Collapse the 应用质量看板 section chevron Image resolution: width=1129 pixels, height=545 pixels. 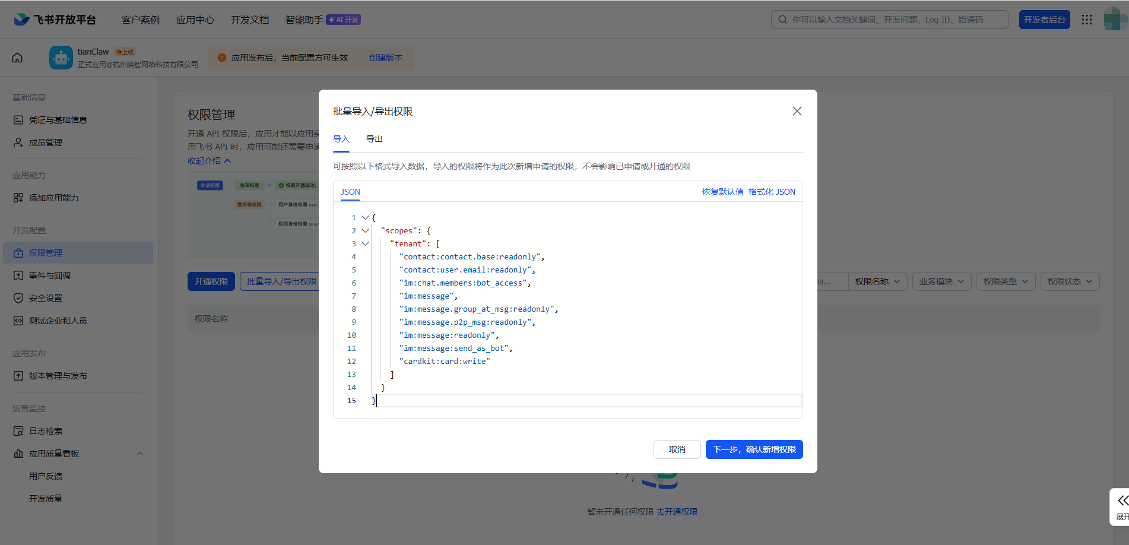click(140, 453)
